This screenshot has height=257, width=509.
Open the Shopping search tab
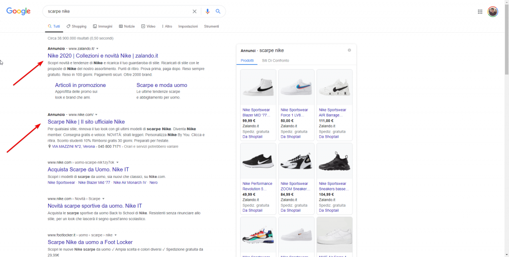(x=77, y=26)
